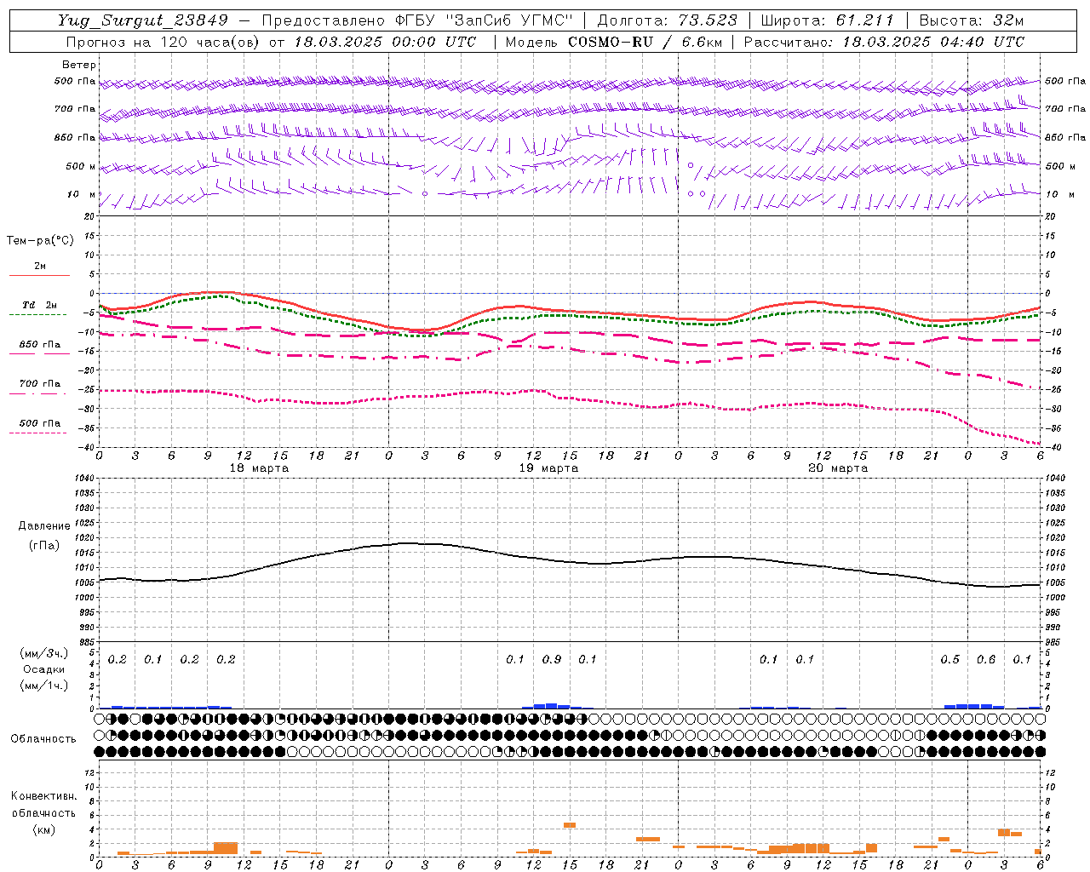Click "Рассчитано: 18.03.2025 04:40 UTC" timestamp
The height and width of the screenshot is (872, 1090).
(884, 42)
